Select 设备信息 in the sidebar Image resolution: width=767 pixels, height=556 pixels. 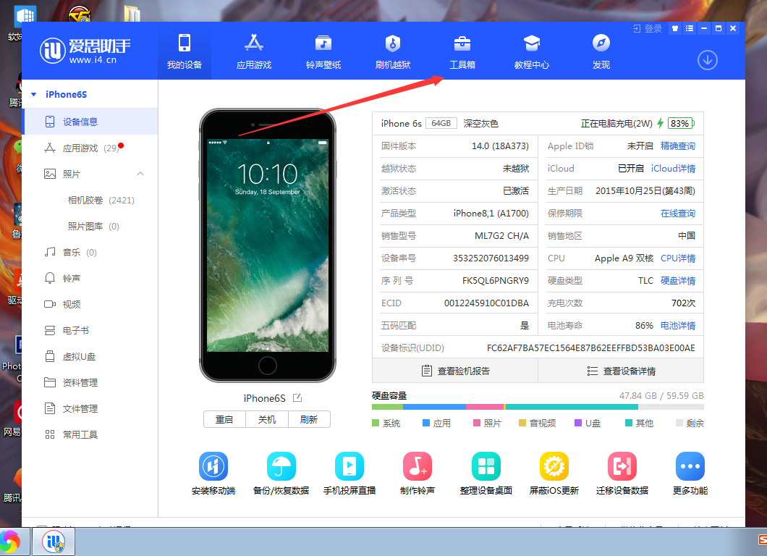[90, 122]
